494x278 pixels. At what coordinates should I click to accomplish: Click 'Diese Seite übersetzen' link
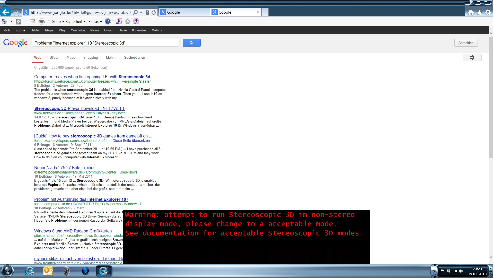[131, 141]
